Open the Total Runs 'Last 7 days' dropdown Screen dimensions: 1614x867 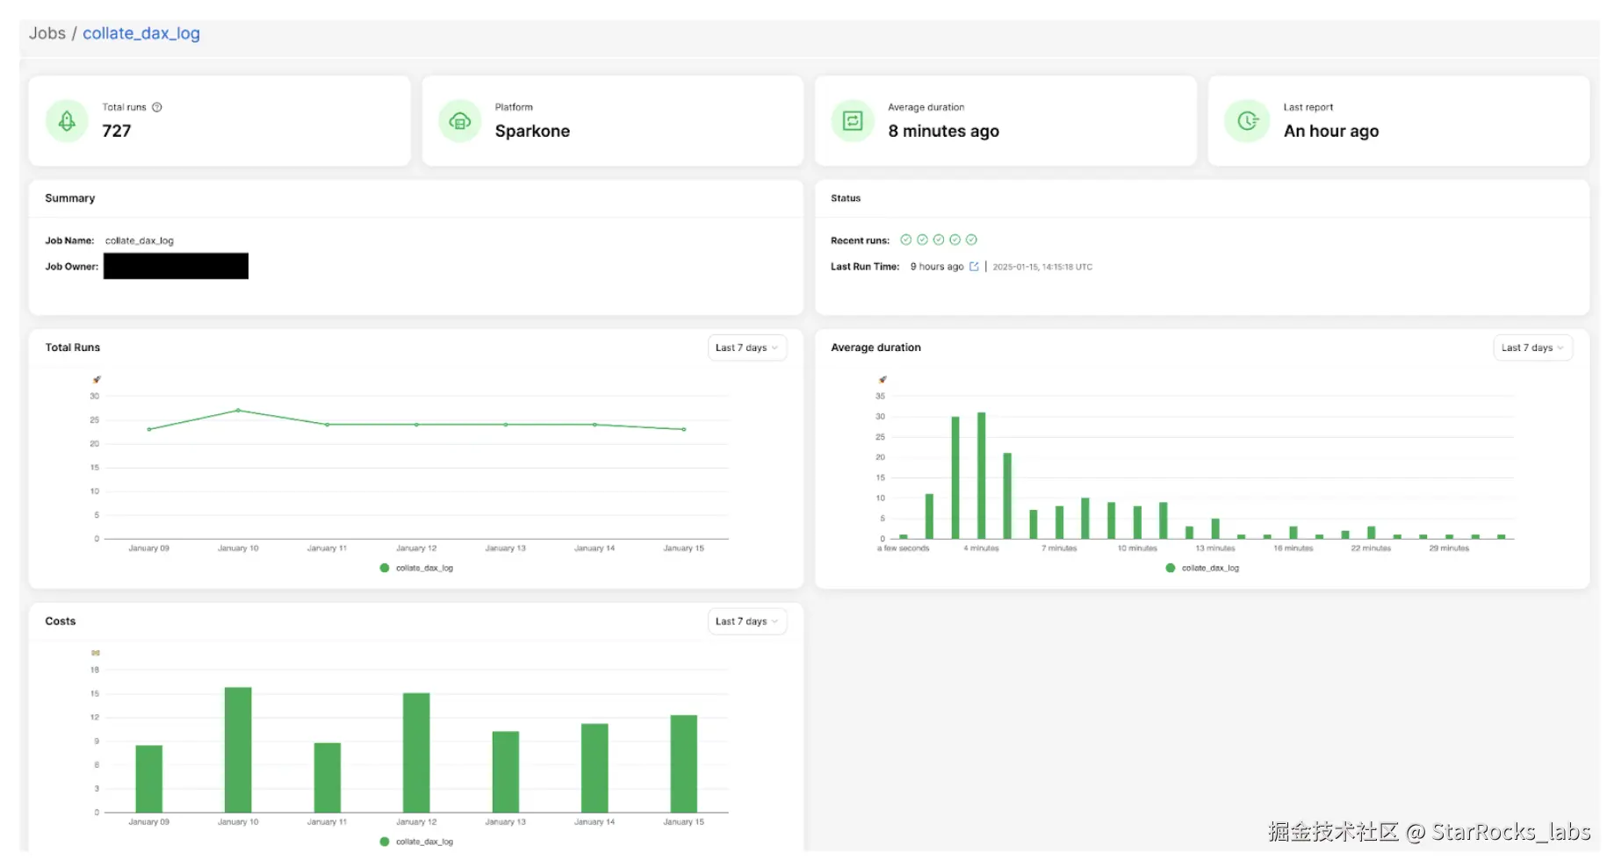point(747,348)
